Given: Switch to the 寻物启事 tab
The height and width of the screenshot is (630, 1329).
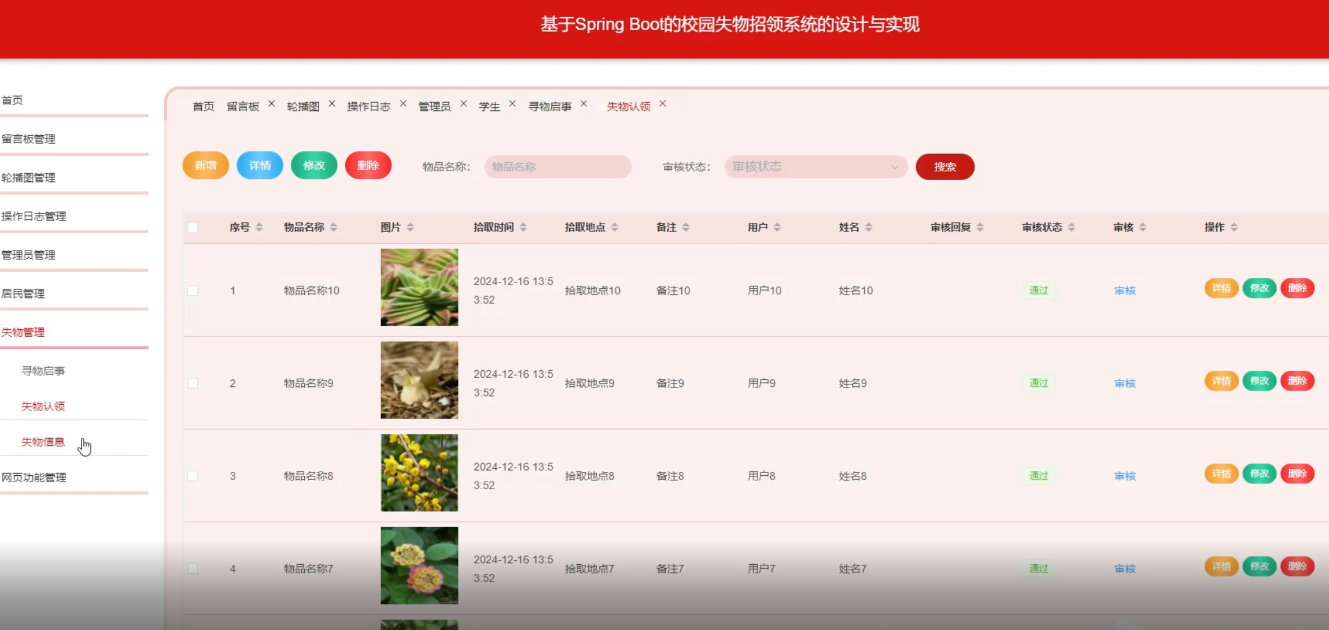Looking at the screenshot, I should (549, 106).
